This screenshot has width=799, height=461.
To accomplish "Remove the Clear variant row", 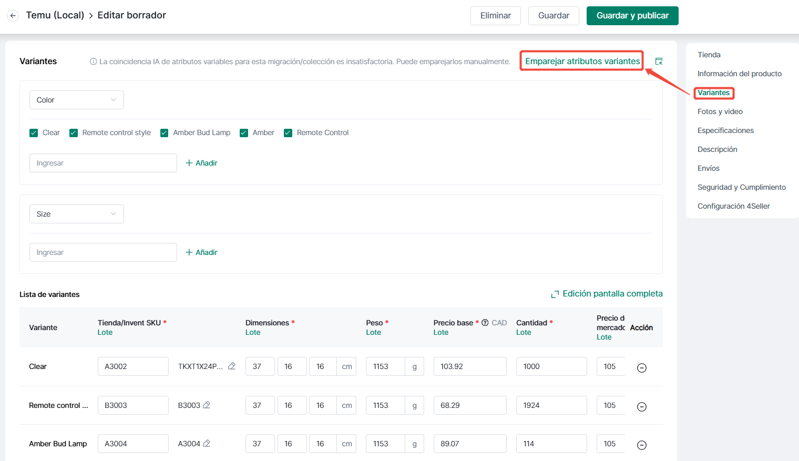I will 642,368.
